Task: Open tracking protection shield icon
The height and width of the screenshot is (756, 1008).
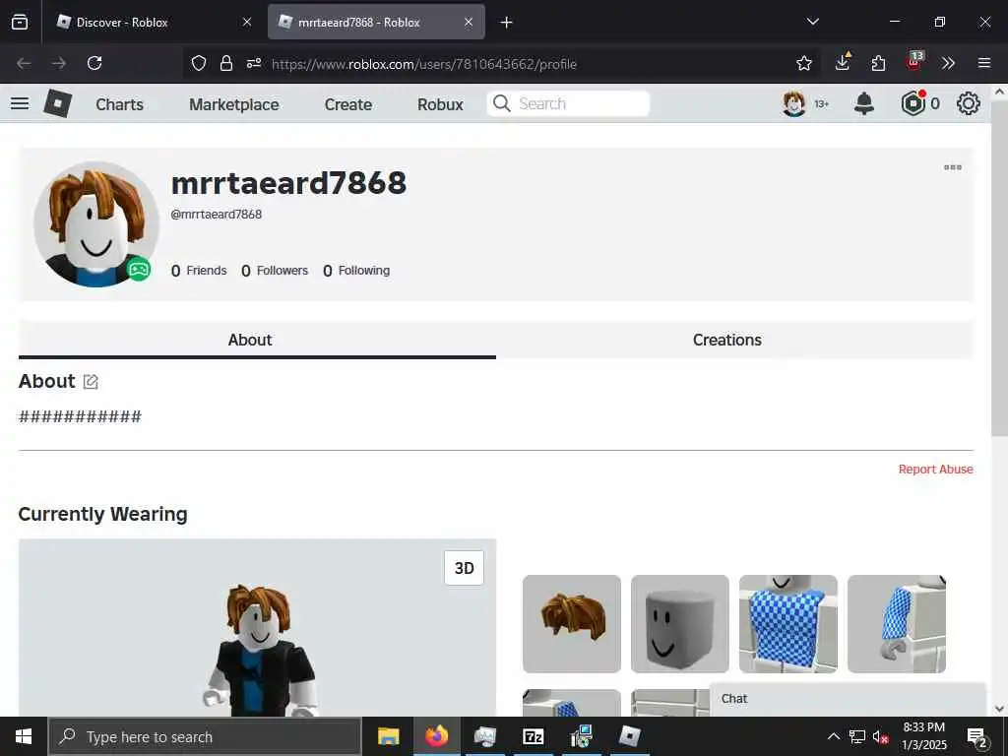Action: pyautogui.click(x=199, y=63)
